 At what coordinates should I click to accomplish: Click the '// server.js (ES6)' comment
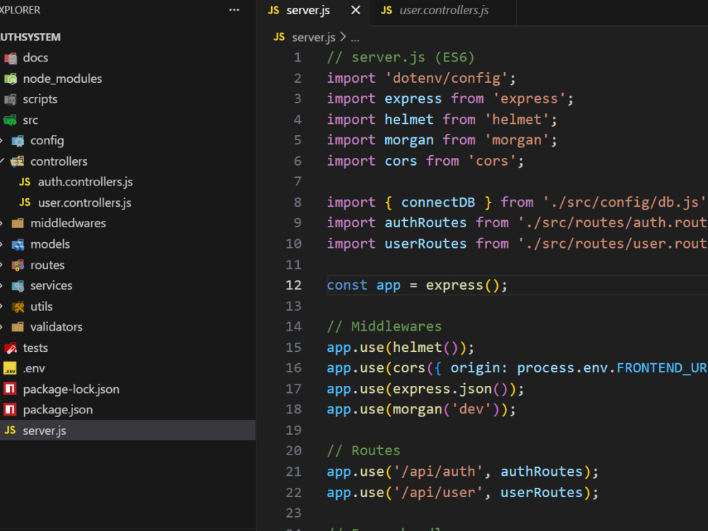[401, 57]
